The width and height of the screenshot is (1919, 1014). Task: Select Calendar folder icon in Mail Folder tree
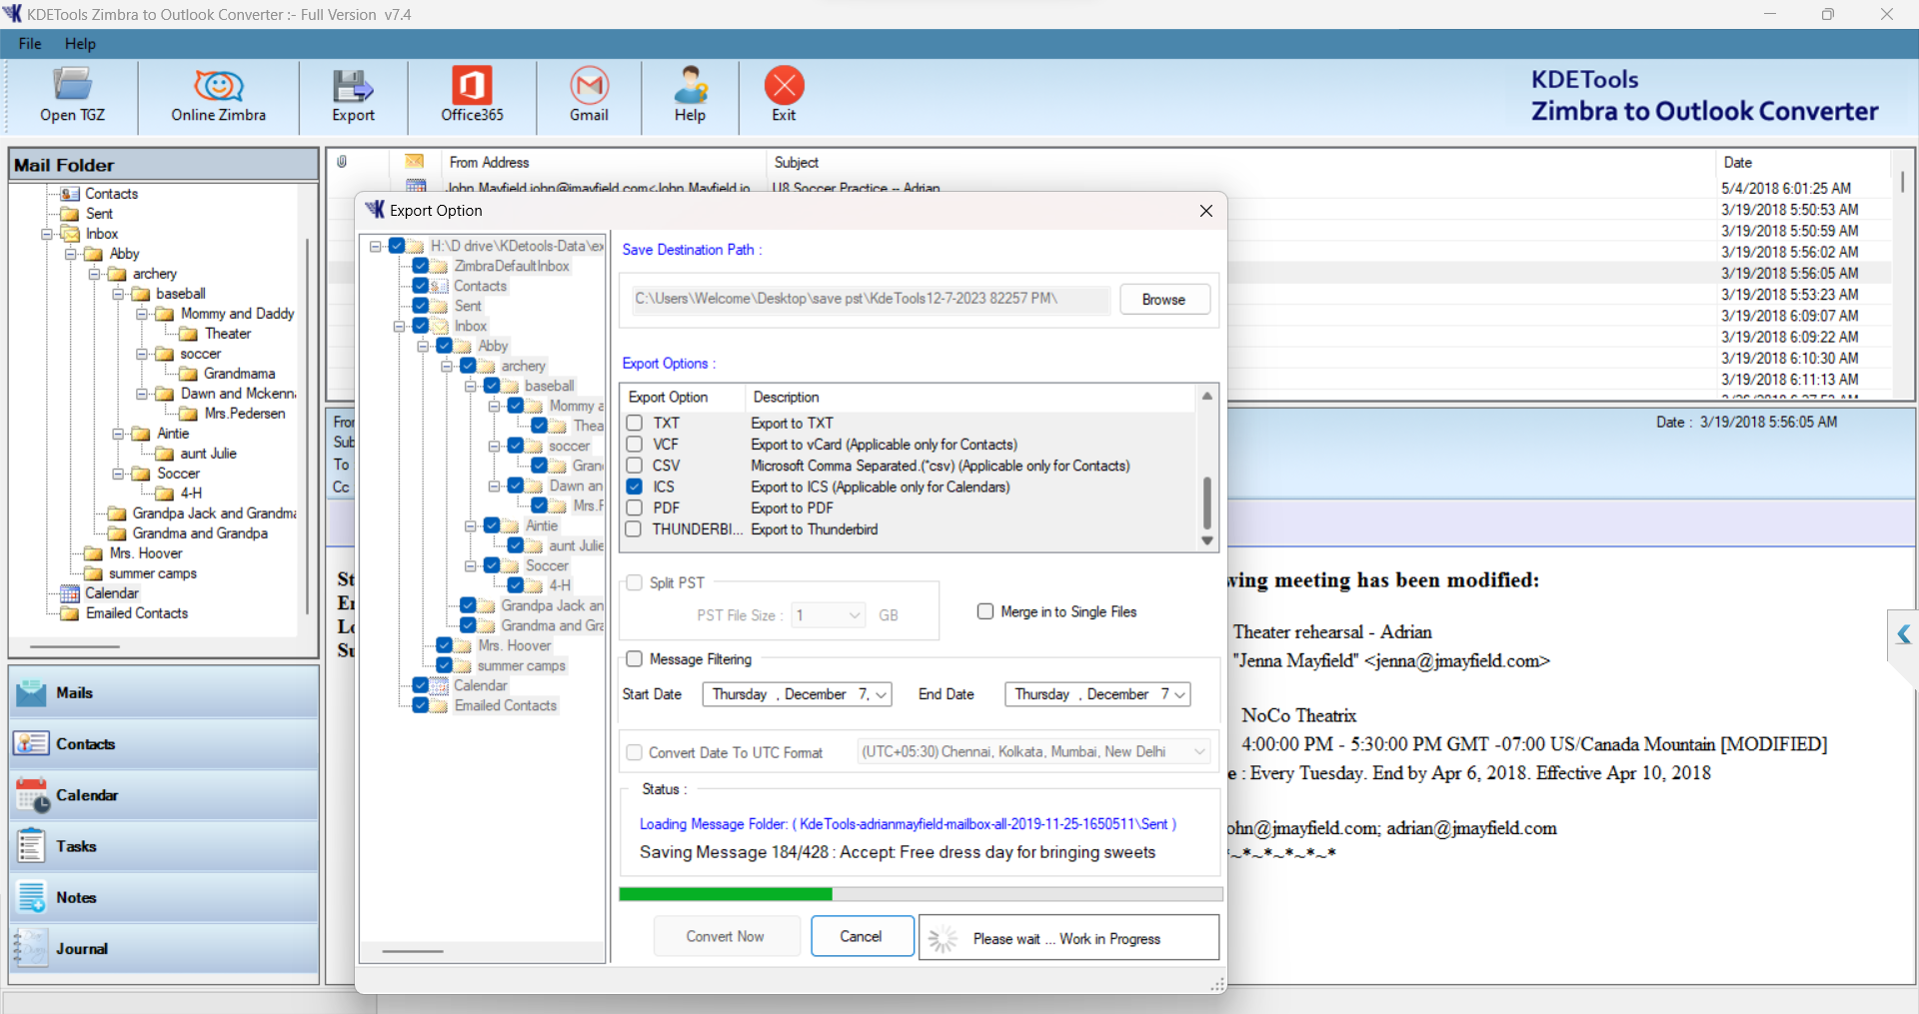coord(70,593)
